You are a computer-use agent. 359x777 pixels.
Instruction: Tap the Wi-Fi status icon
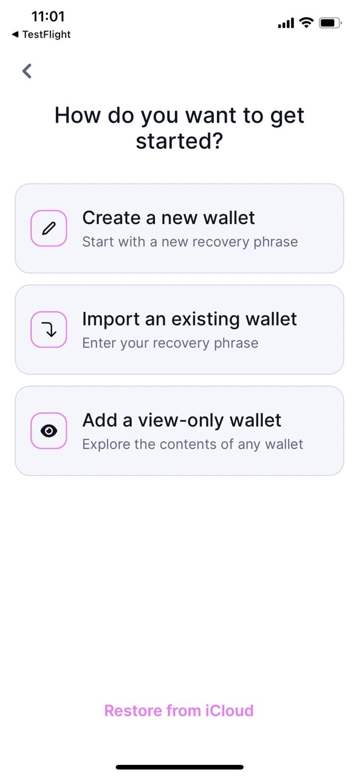[307, 23]
